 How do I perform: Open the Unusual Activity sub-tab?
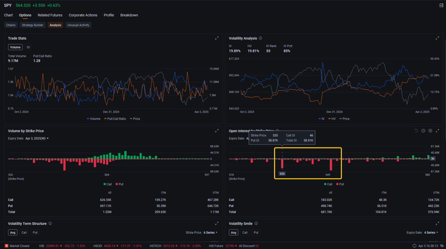click(78, 25)
